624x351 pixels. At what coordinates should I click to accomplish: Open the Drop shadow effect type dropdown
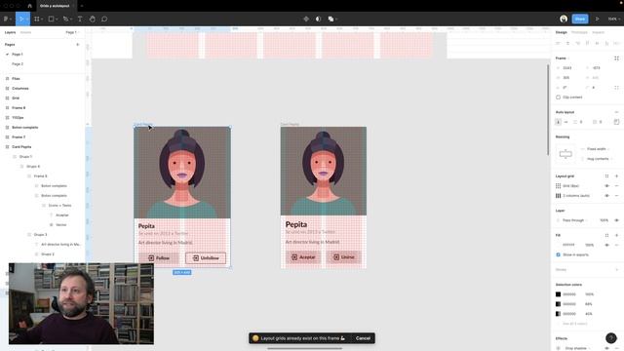pos(577,348)
